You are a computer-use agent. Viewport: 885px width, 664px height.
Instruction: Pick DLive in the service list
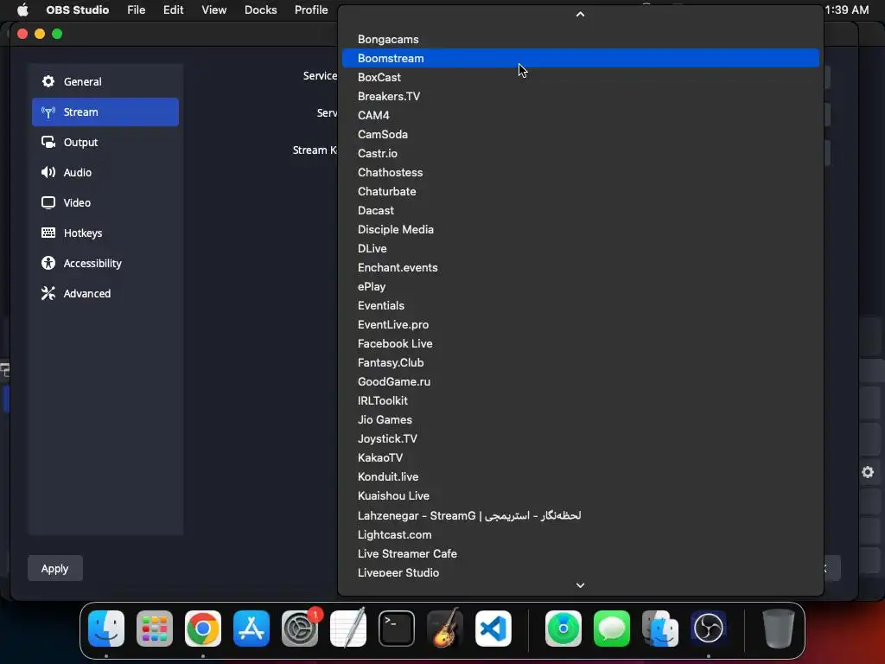click(x=581, y=248)
